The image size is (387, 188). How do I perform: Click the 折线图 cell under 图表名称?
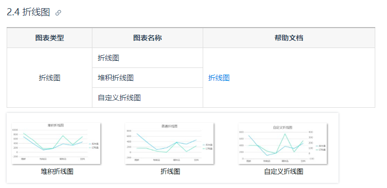pos(148,58)
